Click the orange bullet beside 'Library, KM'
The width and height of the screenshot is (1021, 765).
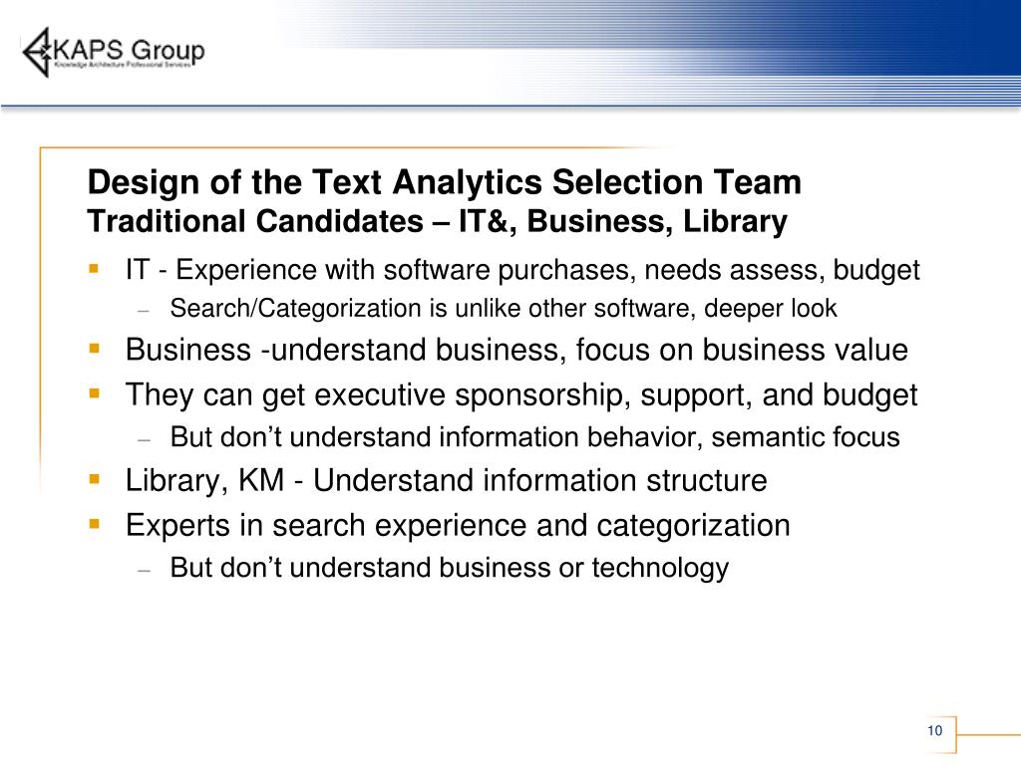[x=95, y=479]
